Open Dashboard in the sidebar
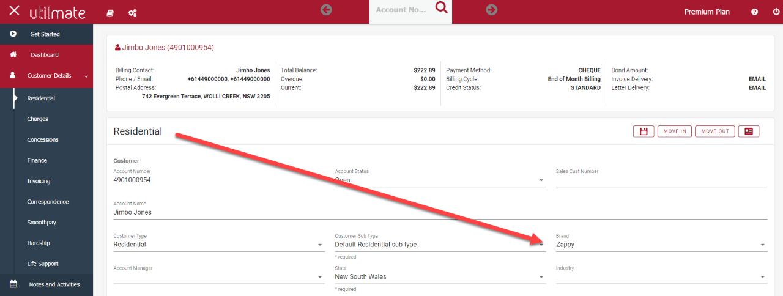Image resolution: width=783 pixels, height=296 pixels. tap(46, 55)
